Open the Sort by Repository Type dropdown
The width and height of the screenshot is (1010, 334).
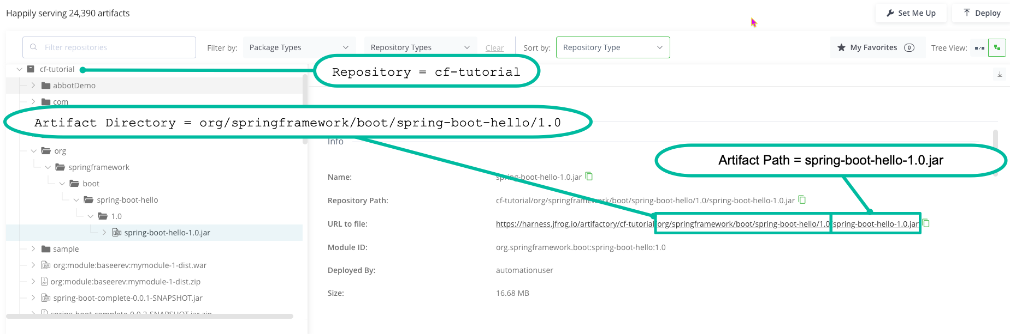(x=612, y=47)
